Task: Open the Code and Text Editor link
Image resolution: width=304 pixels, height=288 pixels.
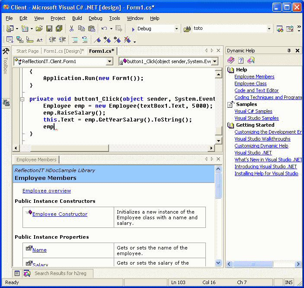Action: (x=256, y=90)
